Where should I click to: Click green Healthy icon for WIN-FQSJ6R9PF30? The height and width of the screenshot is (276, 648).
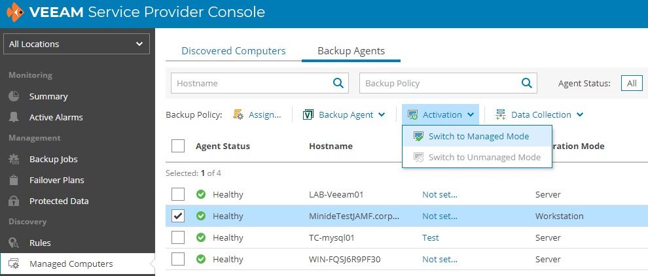(x=201, y=259)
